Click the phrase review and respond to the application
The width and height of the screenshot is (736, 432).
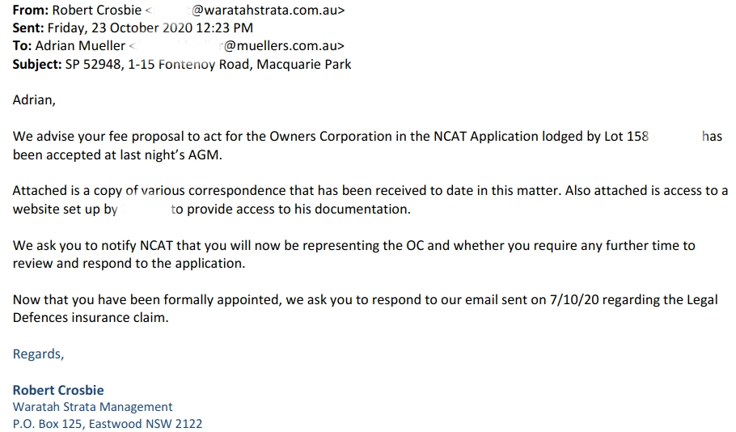(129, 264)
